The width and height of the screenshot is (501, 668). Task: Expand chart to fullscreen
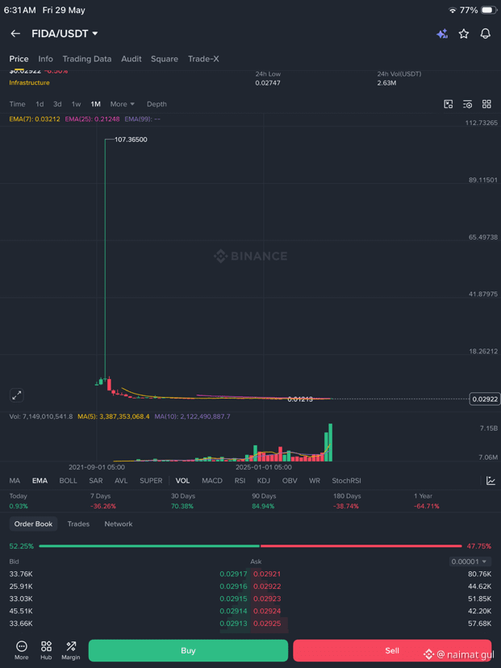pyautogui.click(x=17, y=395)
